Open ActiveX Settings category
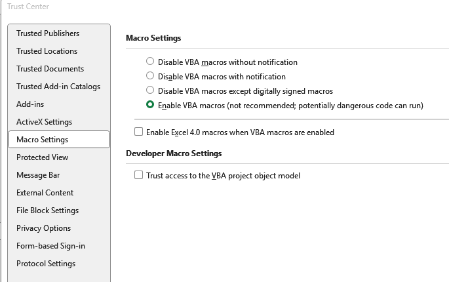Screen dimensions: 449x282 point(44,122)
